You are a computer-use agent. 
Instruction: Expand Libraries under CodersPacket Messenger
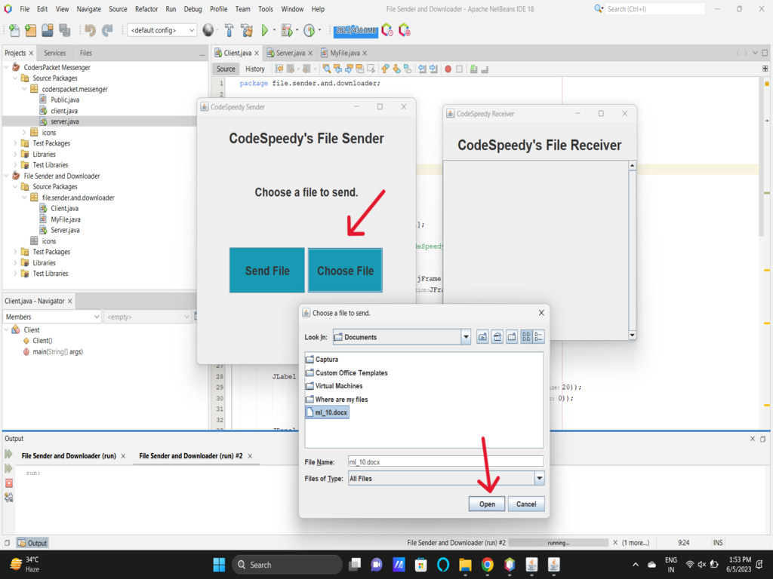(x=15, y=154)
